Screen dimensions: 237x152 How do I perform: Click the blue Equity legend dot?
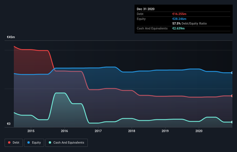click(x=29, y=142)
